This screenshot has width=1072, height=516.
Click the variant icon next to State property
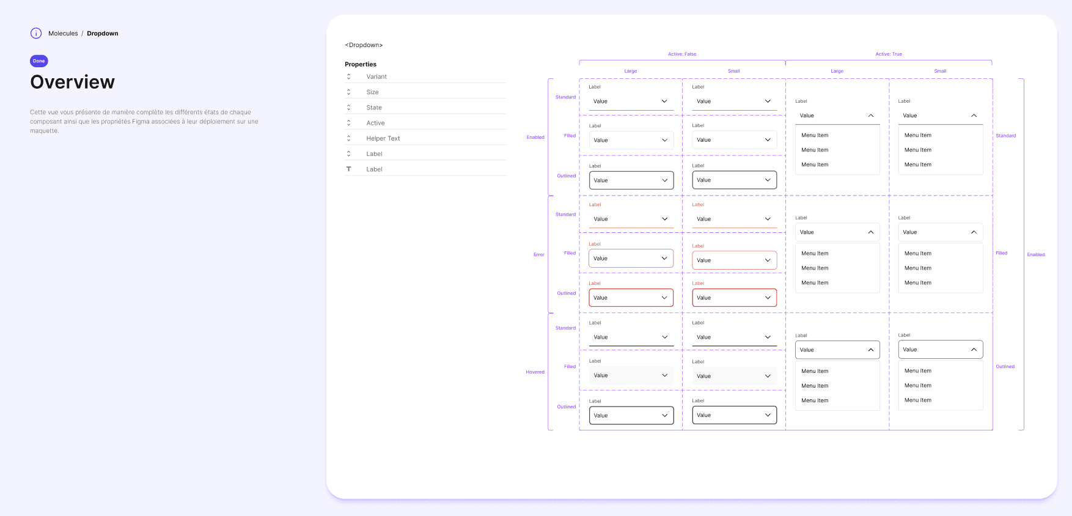point(349,107)
